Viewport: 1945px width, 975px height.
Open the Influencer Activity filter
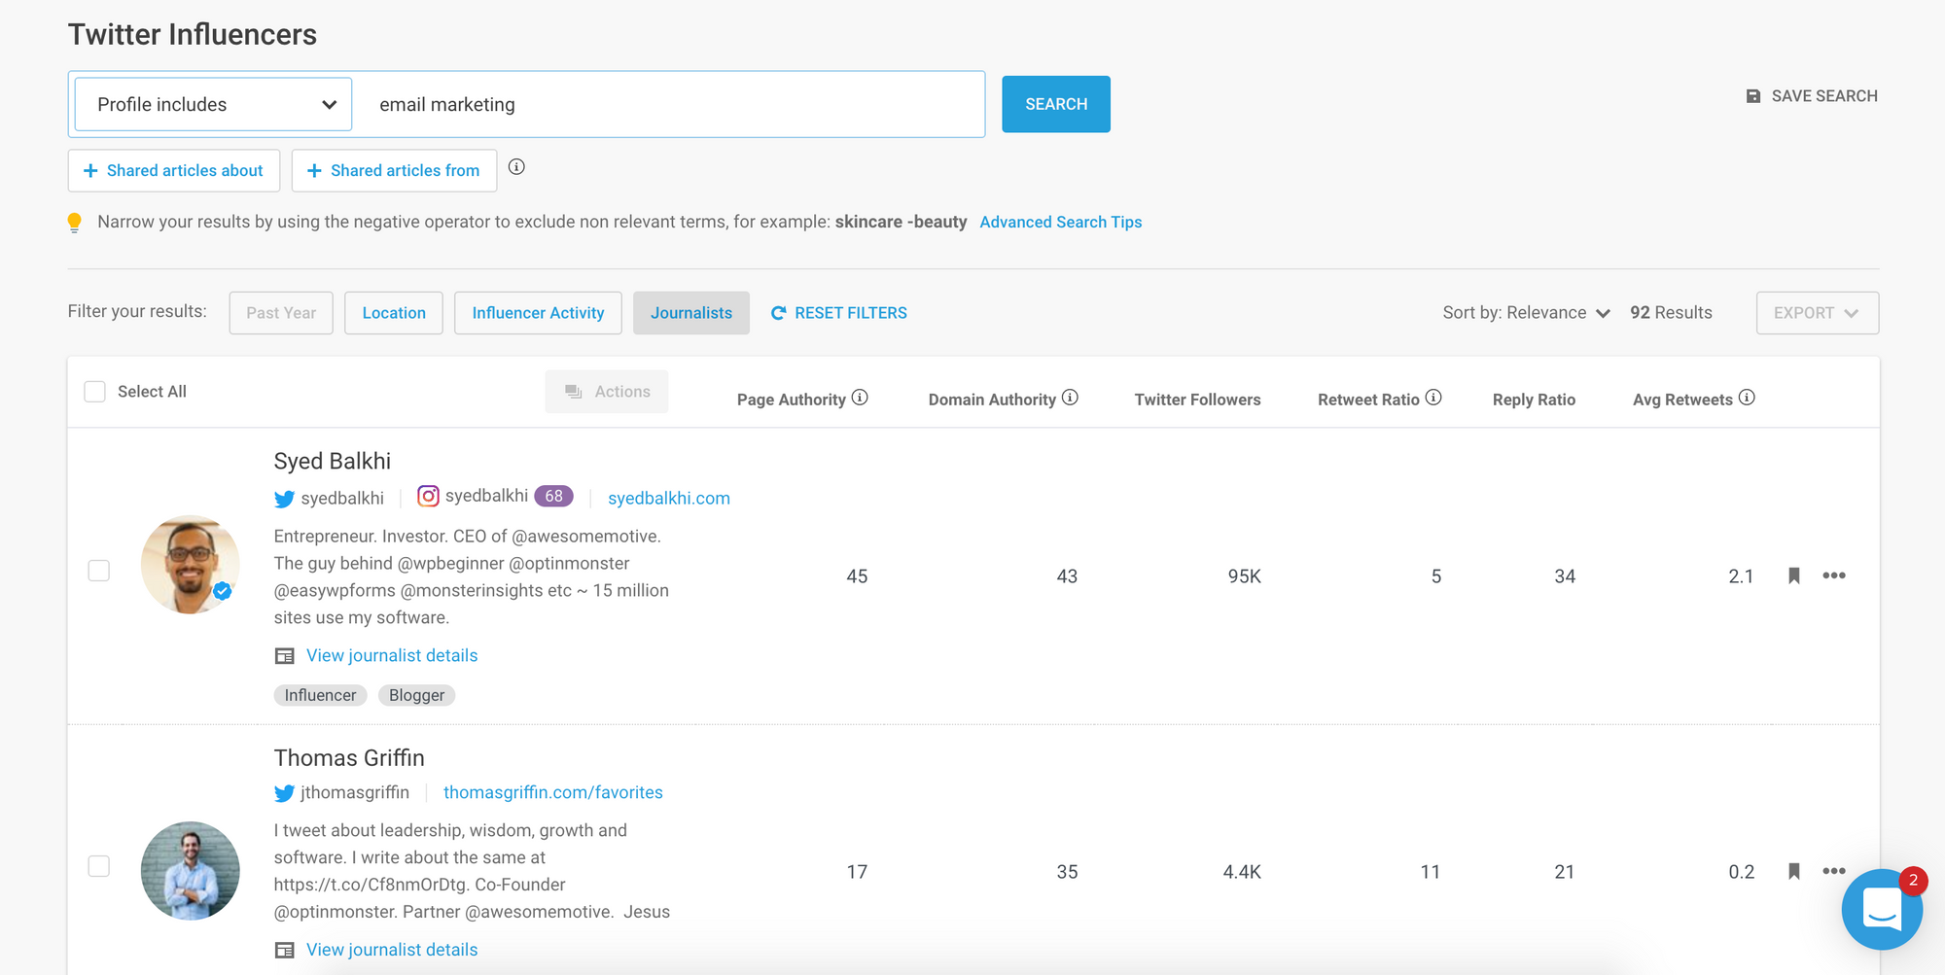point(538,313)
